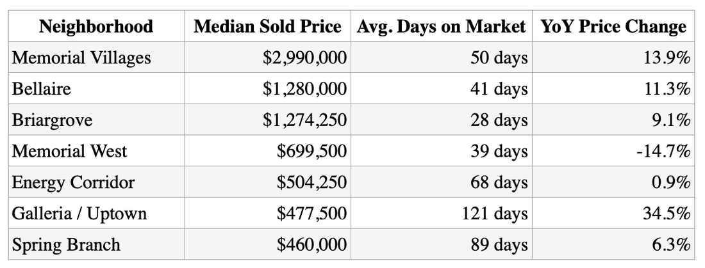Click the Median Sold Price header
This screenshot has height=268, width=705.
point(267,26)
